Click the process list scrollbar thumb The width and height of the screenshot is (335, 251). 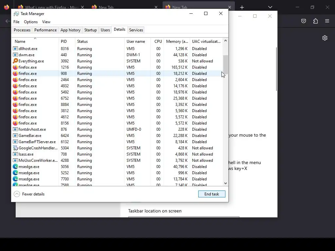[225, 64]
